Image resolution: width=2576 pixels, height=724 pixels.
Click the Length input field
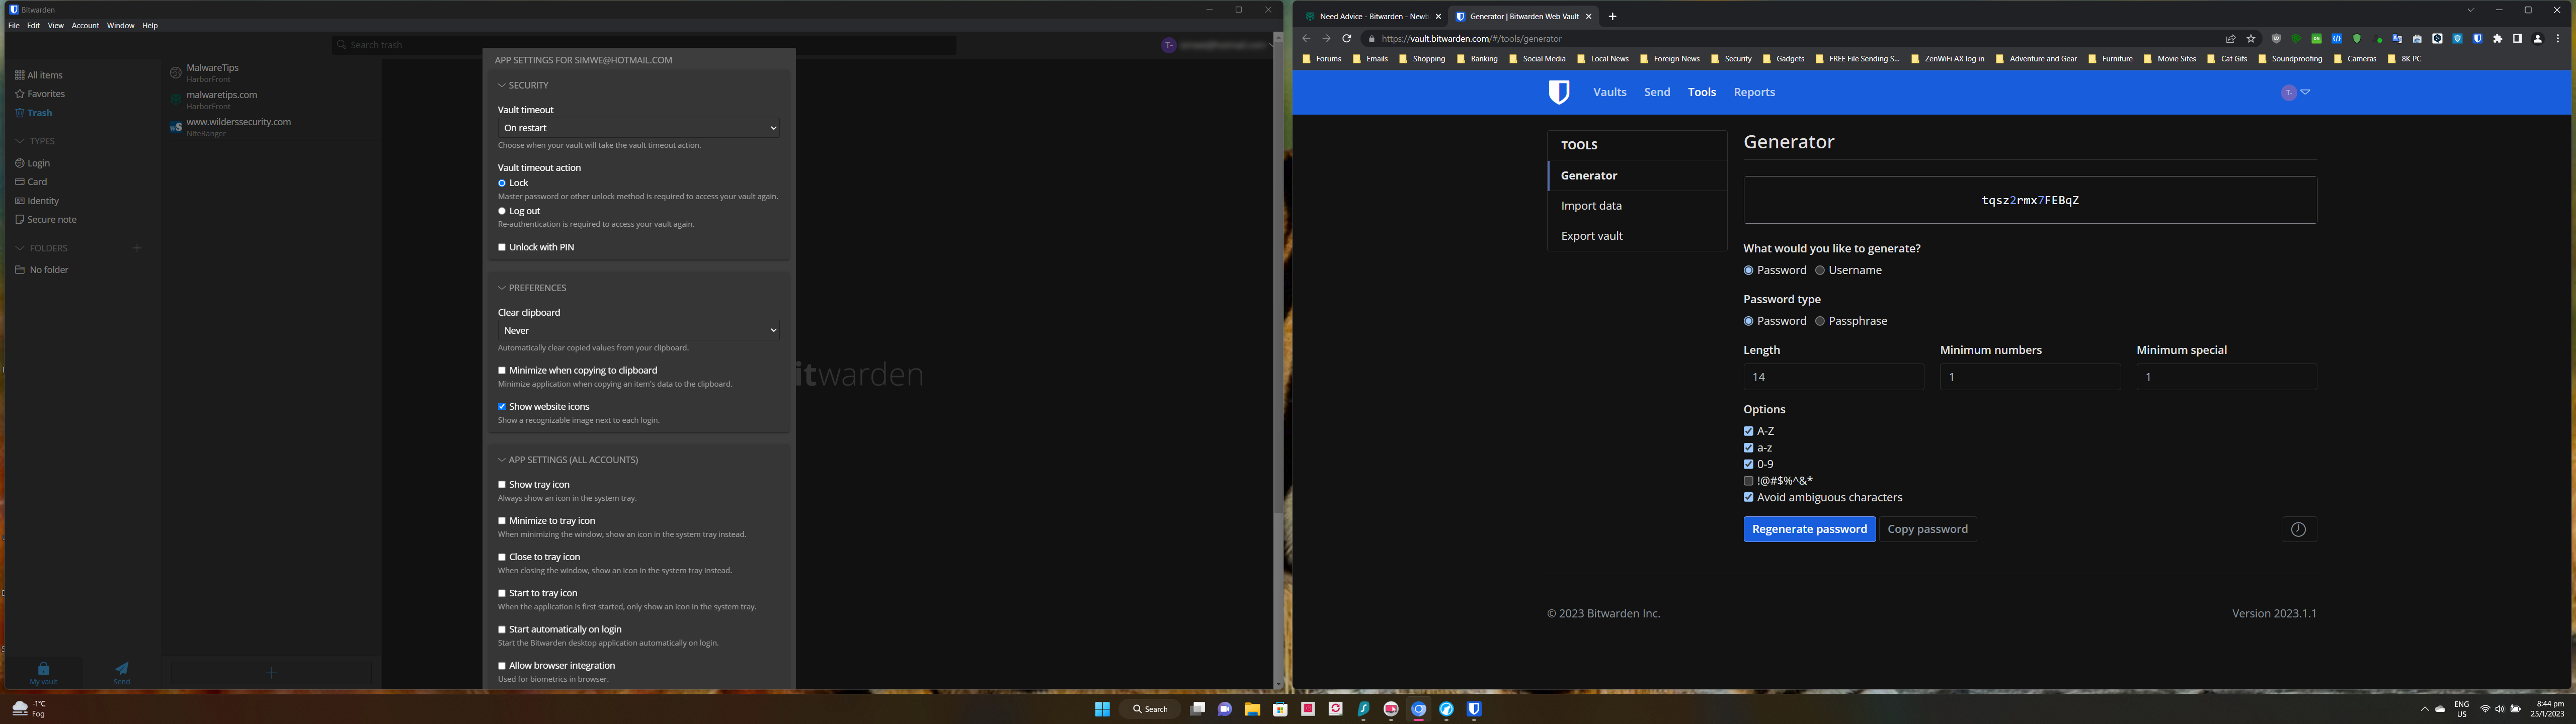[x=1832, y=377]
